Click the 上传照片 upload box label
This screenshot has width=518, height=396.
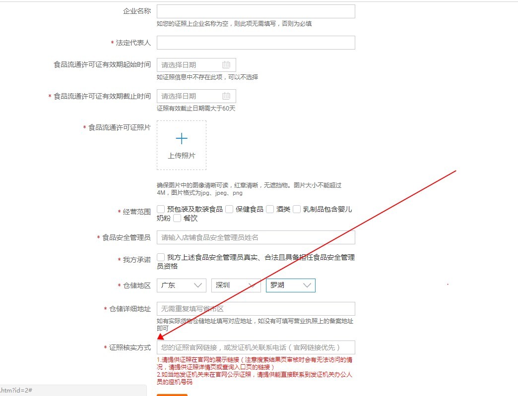coord(182,156)
